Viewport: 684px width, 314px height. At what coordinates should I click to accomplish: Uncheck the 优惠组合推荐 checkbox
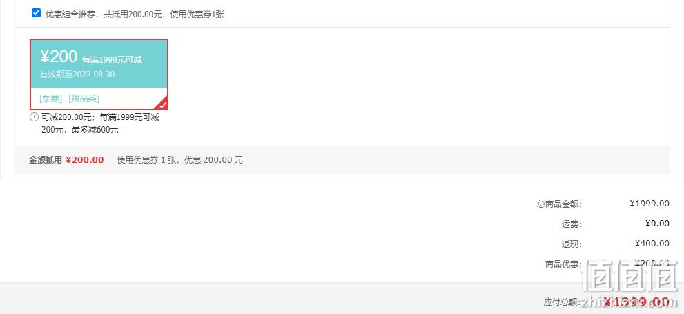click(36, 13)
